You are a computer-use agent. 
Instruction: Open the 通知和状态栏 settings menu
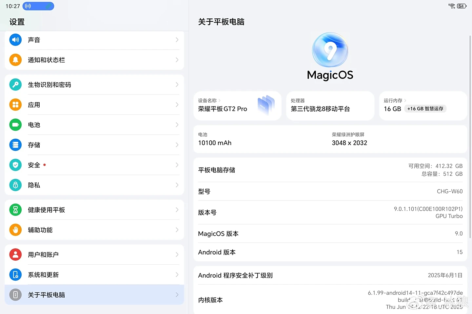coord(94,60)
